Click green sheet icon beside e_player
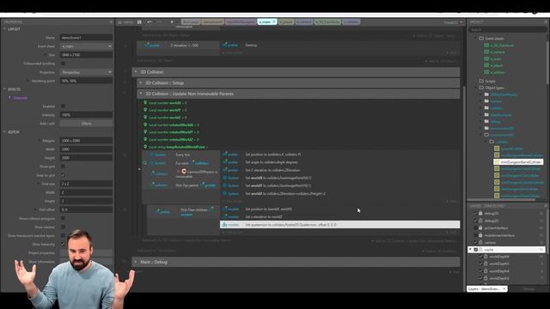This screenshot has width=550, height=309. [486, 65]
